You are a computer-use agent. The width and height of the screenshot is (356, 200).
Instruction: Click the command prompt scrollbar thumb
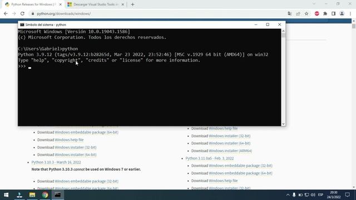283,36
